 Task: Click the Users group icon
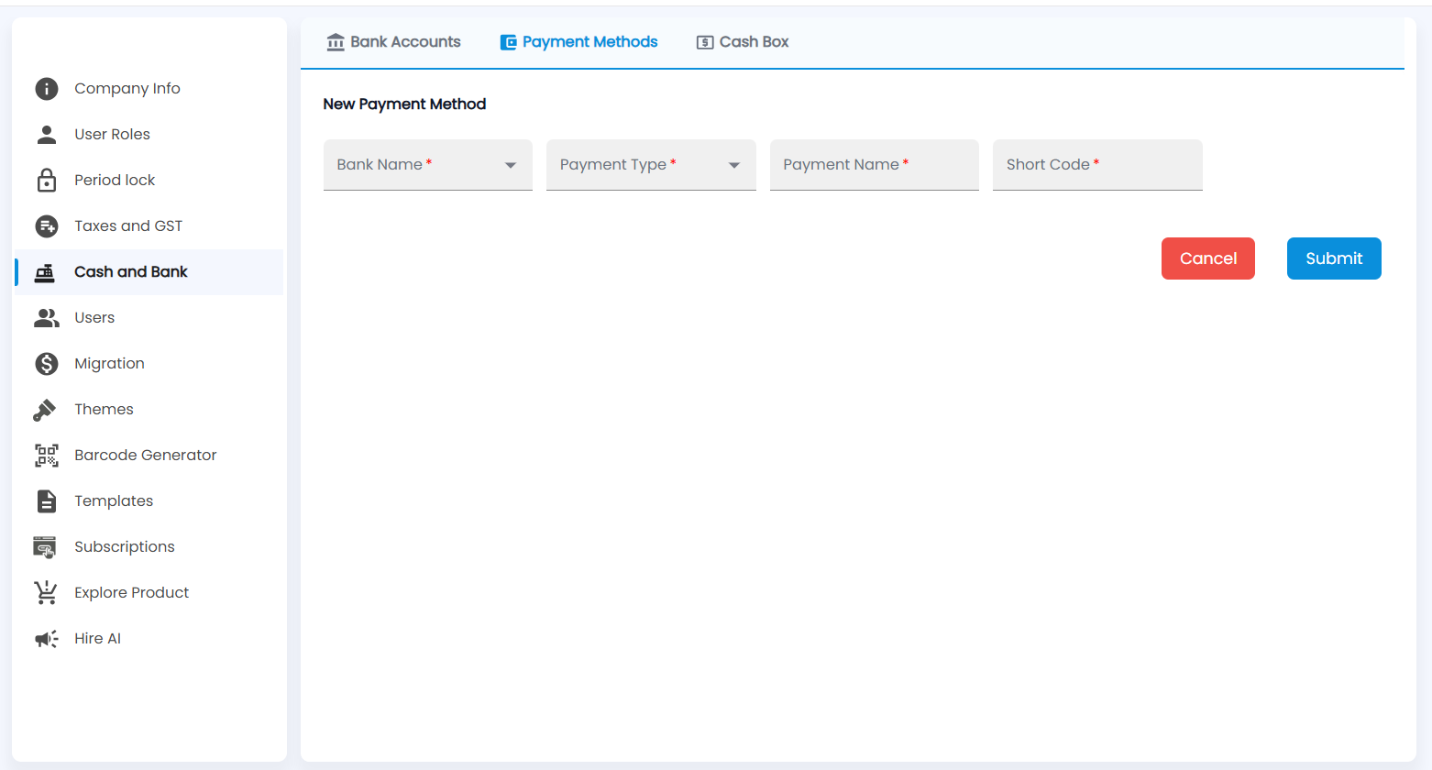click(x=46, y=317)
